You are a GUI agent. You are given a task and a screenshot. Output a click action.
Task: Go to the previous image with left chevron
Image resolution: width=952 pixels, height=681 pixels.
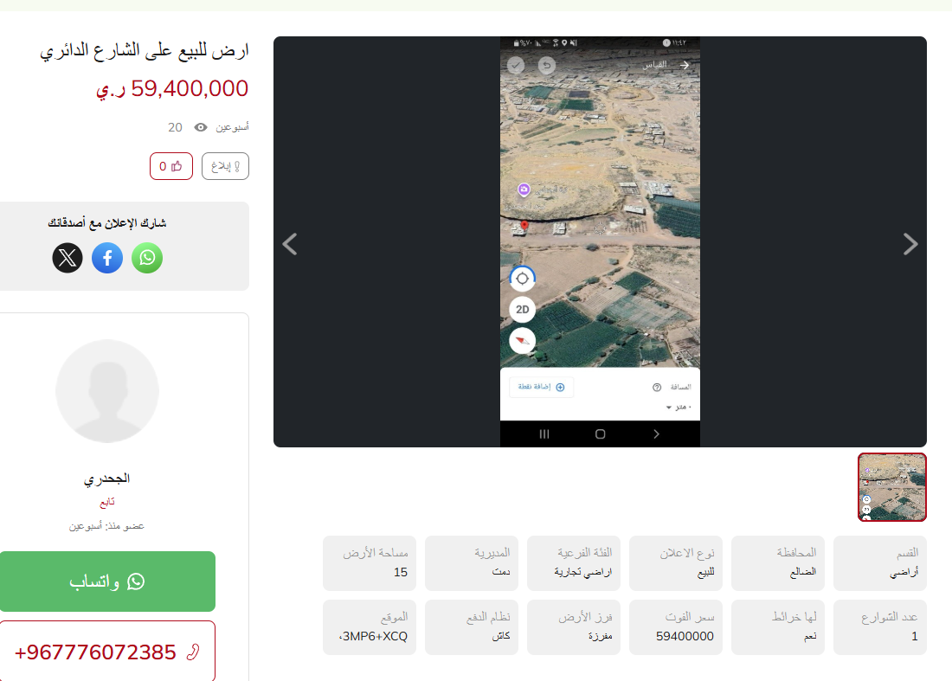pos(290,244)
